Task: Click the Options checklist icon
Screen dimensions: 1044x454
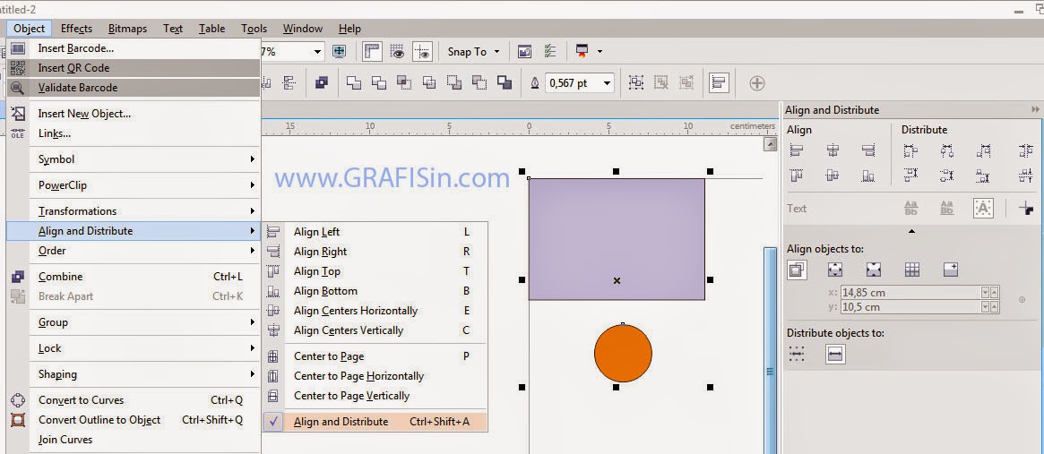Action: click(x=550, y=51)
